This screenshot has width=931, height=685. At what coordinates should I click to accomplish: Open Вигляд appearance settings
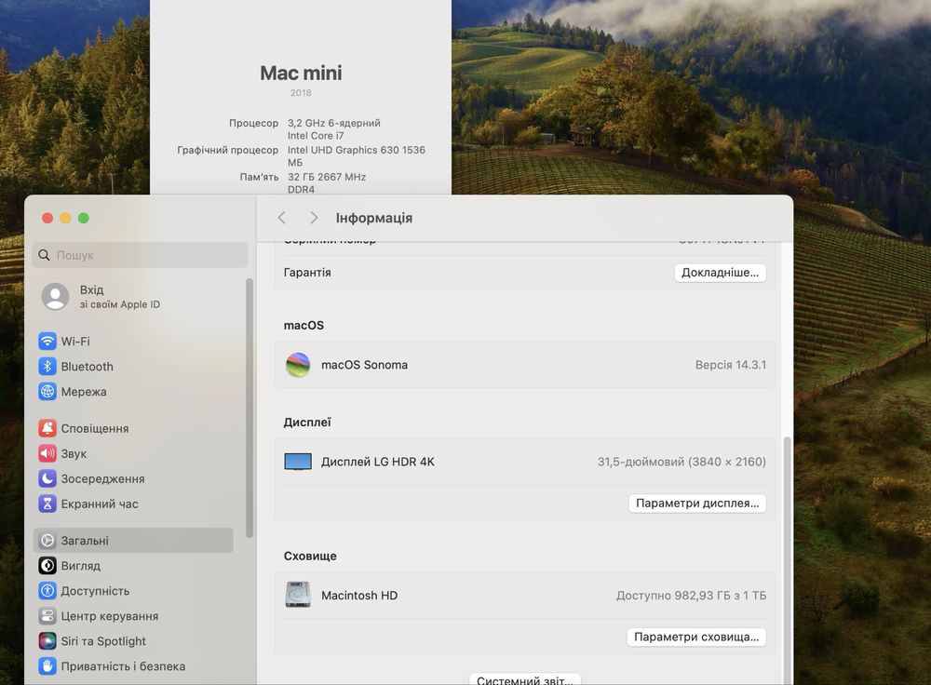pyautogui.click(x=70, y=566)
